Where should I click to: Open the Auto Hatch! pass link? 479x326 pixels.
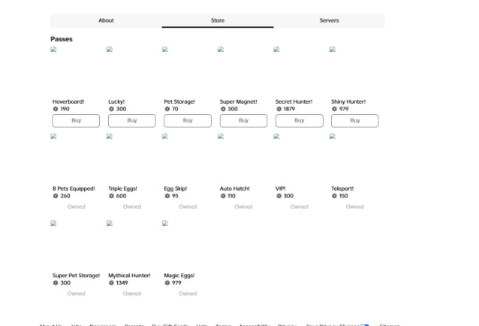[x=234, y=189]
